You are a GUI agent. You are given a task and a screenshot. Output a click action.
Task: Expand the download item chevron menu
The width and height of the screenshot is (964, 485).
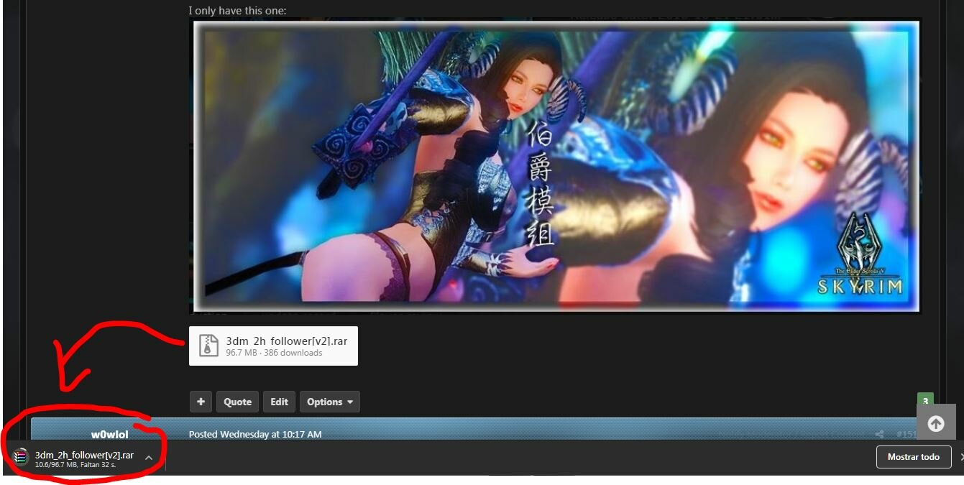149,457
